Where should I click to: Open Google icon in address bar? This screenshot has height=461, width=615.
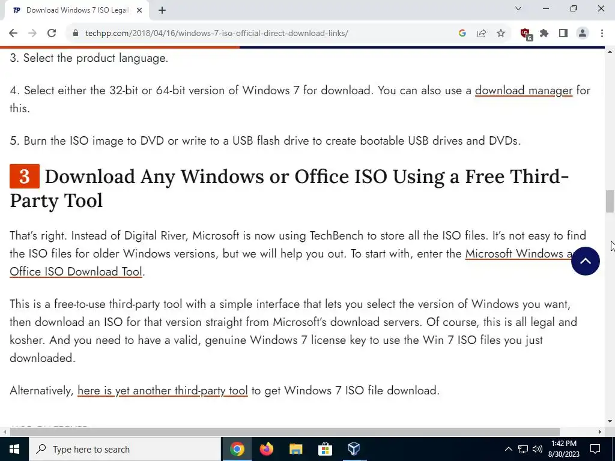pyautogui.click(x=462, y=34)
